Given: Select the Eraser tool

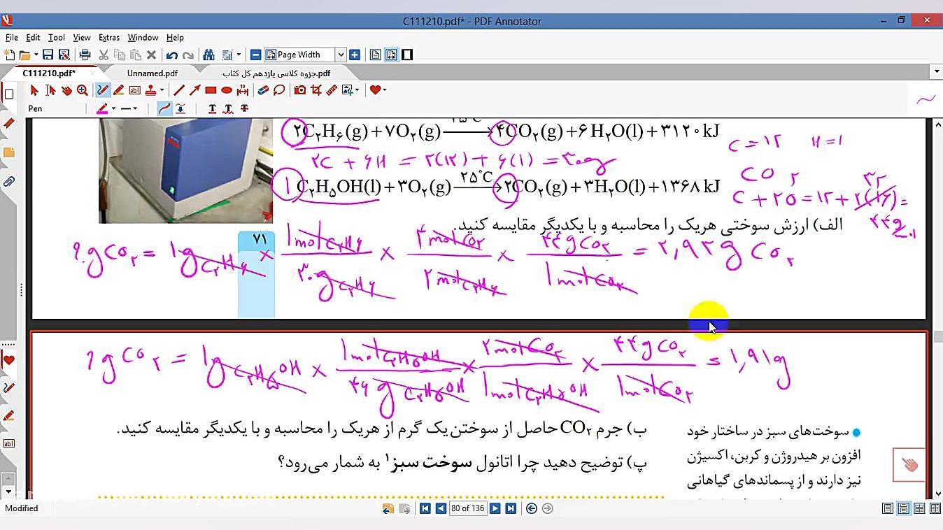Looking at the screenshot, I should [262, 90].
